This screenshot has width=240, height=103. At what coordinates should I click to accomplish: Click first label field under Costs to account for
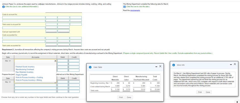click(x=24, y=18)
